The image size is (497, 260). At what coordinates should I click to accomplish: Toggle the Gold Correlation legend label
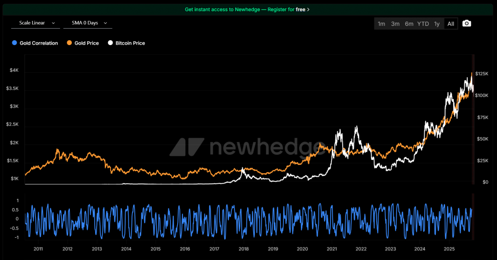(x=38, y=43)
